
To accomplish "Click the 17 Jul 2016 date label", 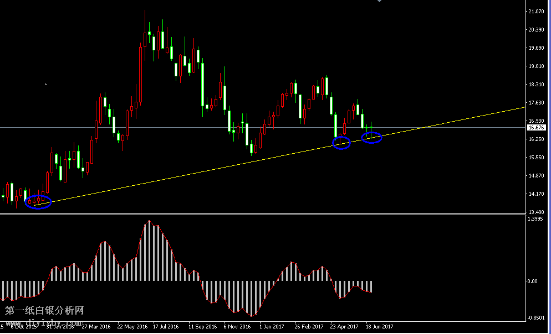I will [x=165, y=327].
